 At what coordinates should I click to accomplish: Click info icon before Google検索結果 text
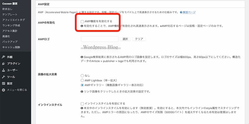pos(82,57)
